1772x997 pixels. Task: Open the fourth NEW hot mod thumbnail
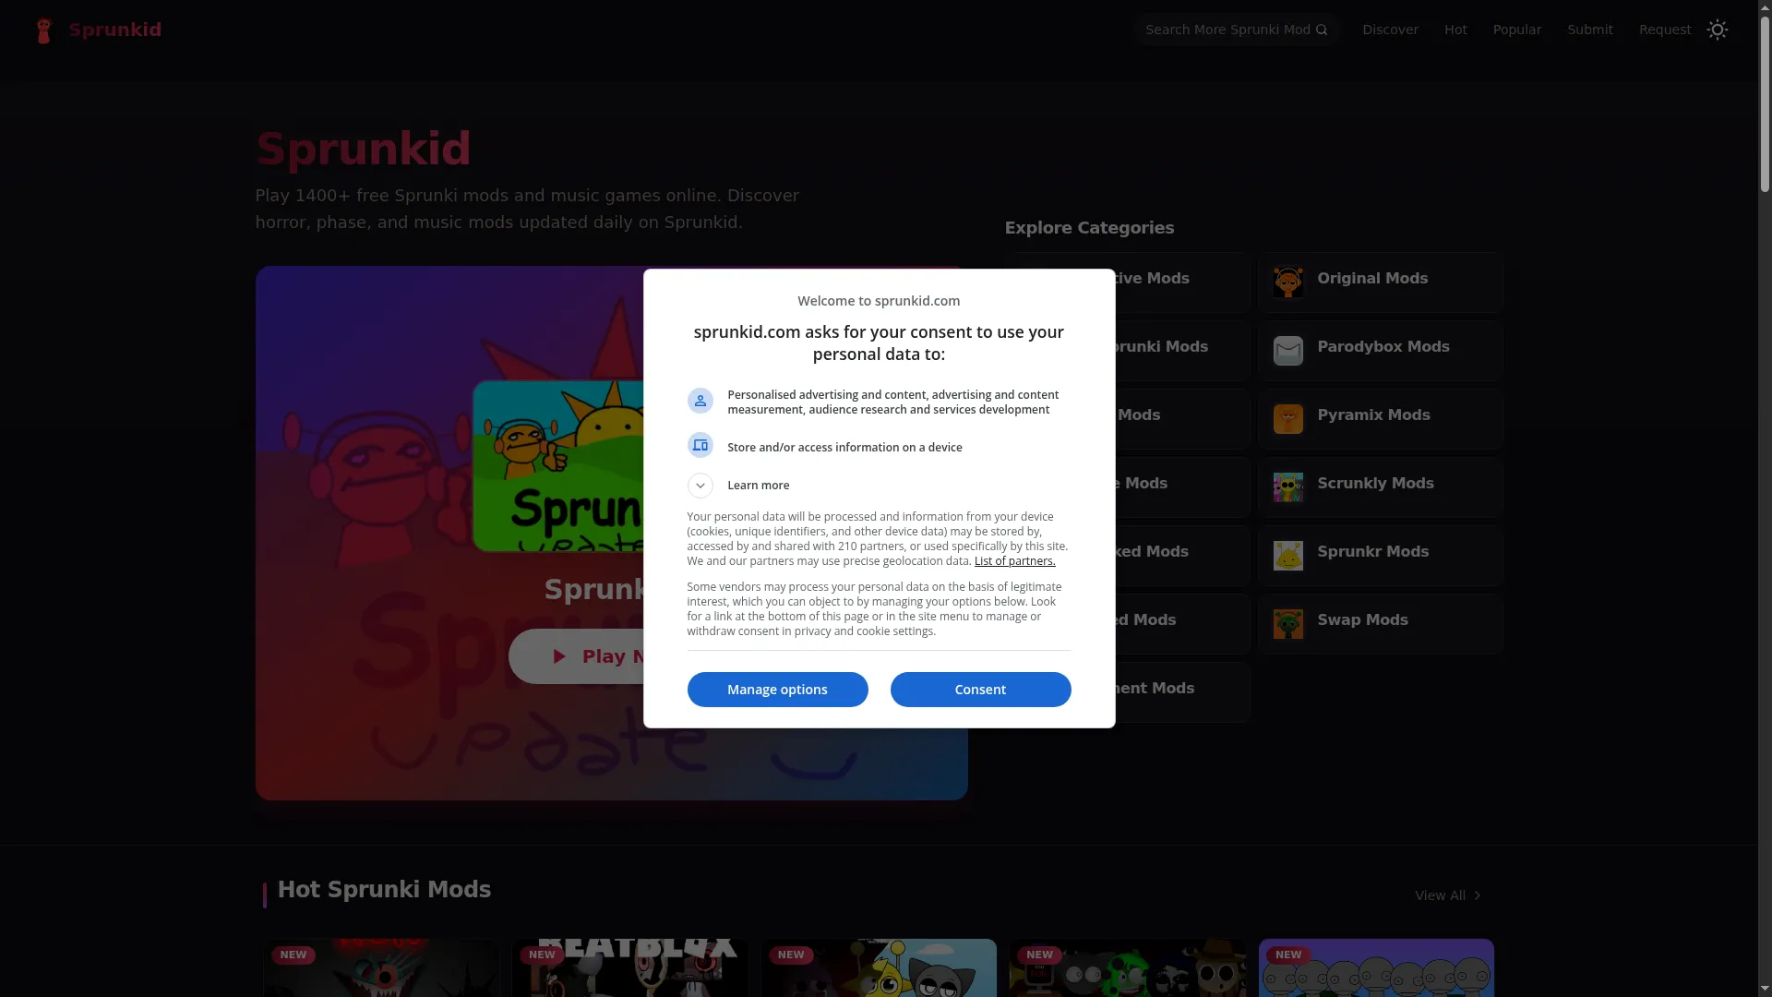1128,967
